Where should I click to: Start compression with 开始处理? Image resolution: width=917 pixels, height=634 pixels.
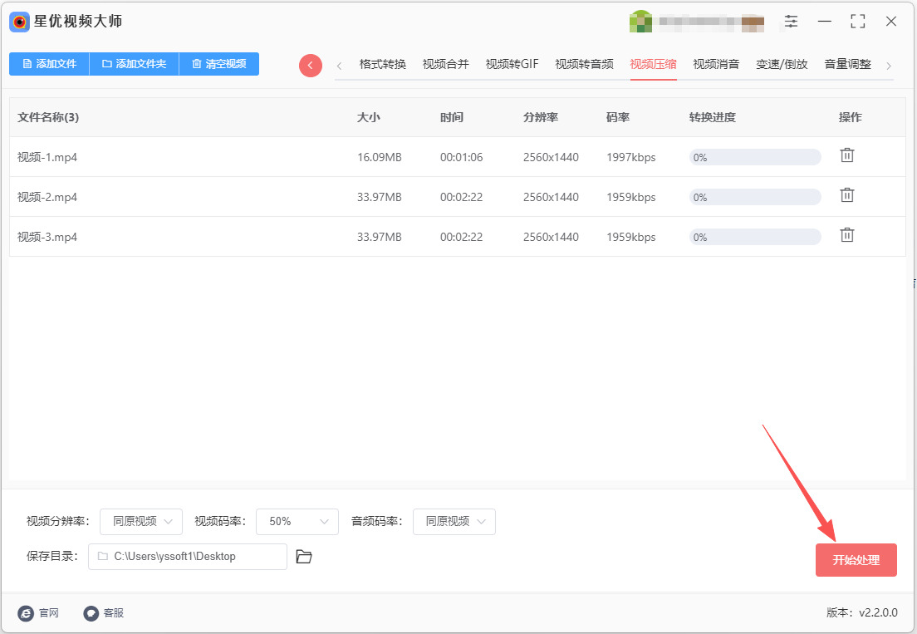[856, 560]
